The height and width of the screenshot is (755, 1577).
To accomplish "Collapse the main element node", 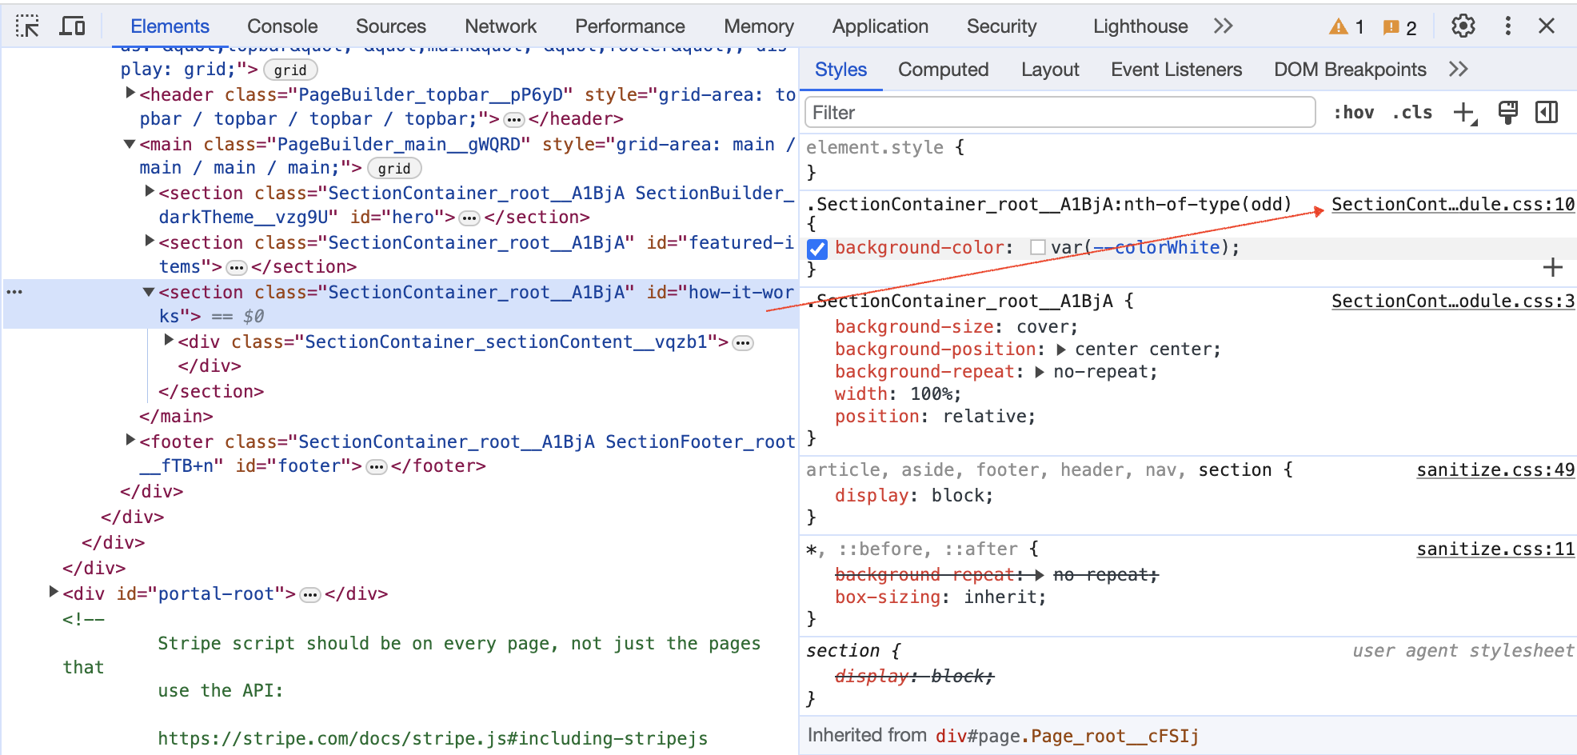I will pyautogui.click(x=128, y=145).
